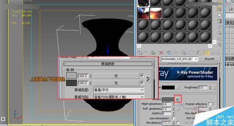234x126 pixels.
Task: Select blue metallic material sample slot
Action: click(x=143, y=13)
